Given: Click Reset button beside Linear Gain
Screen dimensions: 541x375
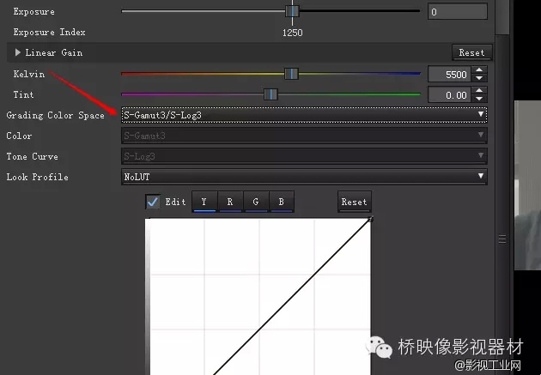Looking at the screenshot, I should click(x=471, y=52).
